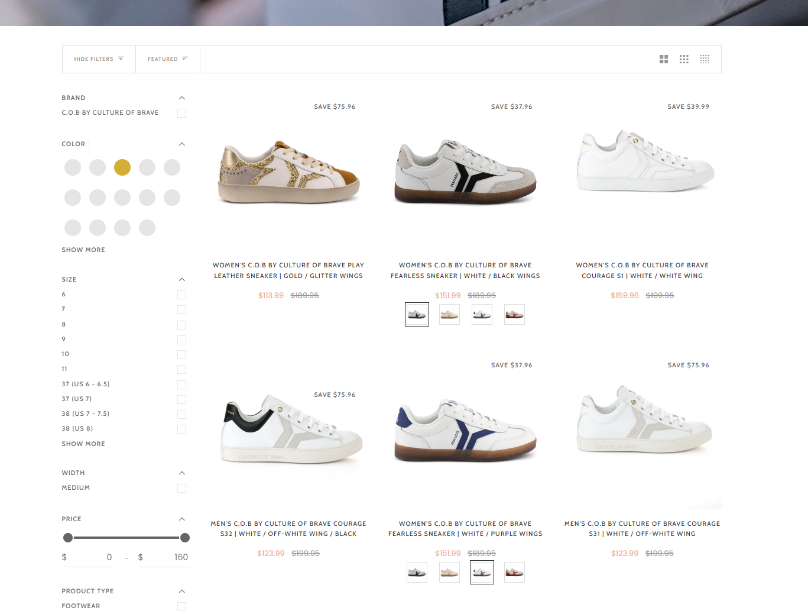Collapse the Width filter section
Screen dimensions: 808x614
click(182, 473)
